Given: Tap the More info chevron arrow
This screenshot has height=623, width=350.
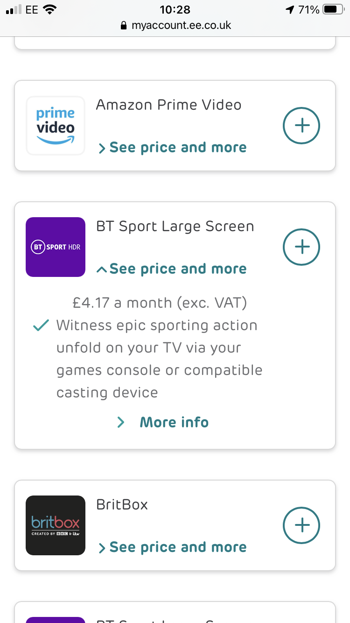Looking at the screenshot, I should coord(121,422).
